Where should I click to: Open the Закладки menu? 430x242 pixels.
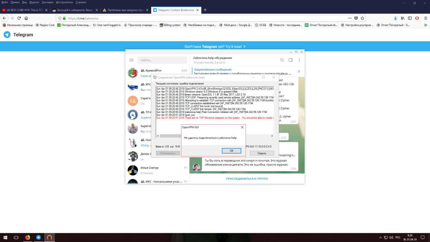[48, 2]
